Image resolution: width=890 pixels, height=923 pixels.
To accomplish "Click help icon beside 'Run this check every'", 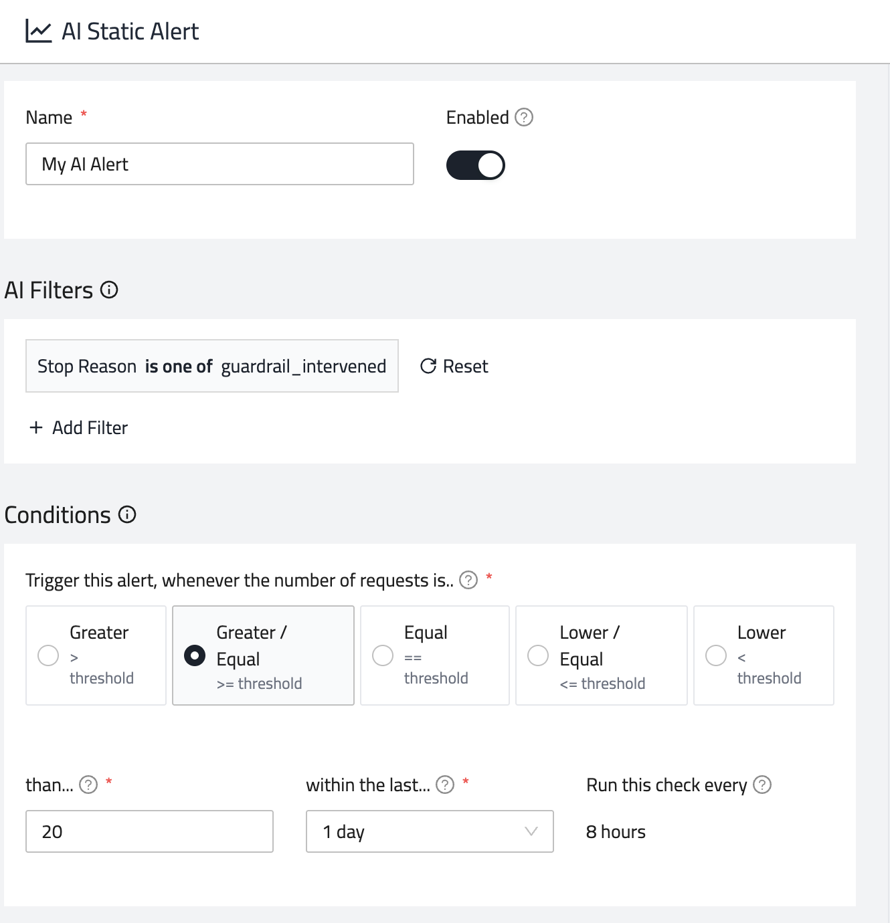I will pos(762,785).
